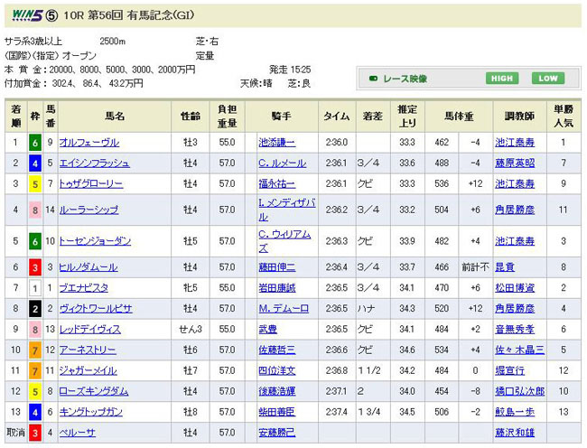Play the race video in HIGH quality
This screenshot has height=448, width=587.
(501, 79)
